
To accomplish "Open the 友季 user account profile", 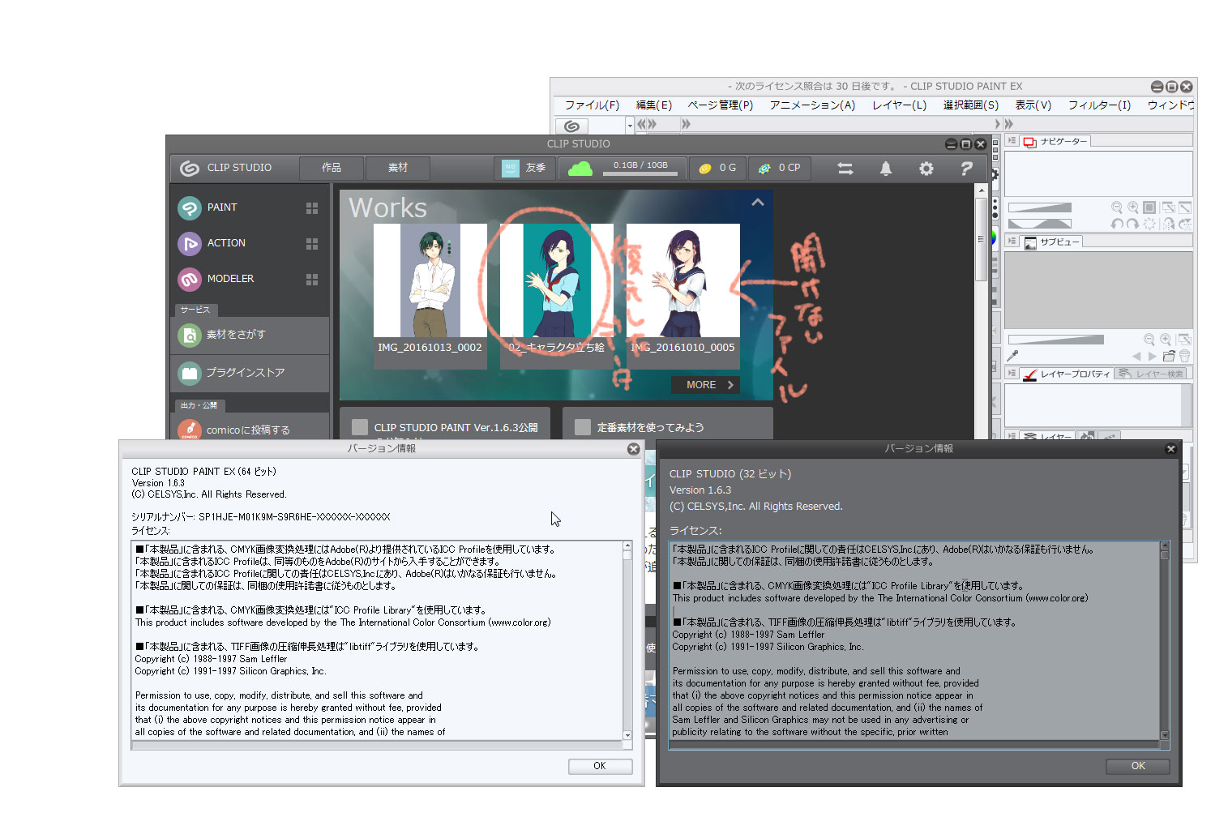I will [524, 168].
